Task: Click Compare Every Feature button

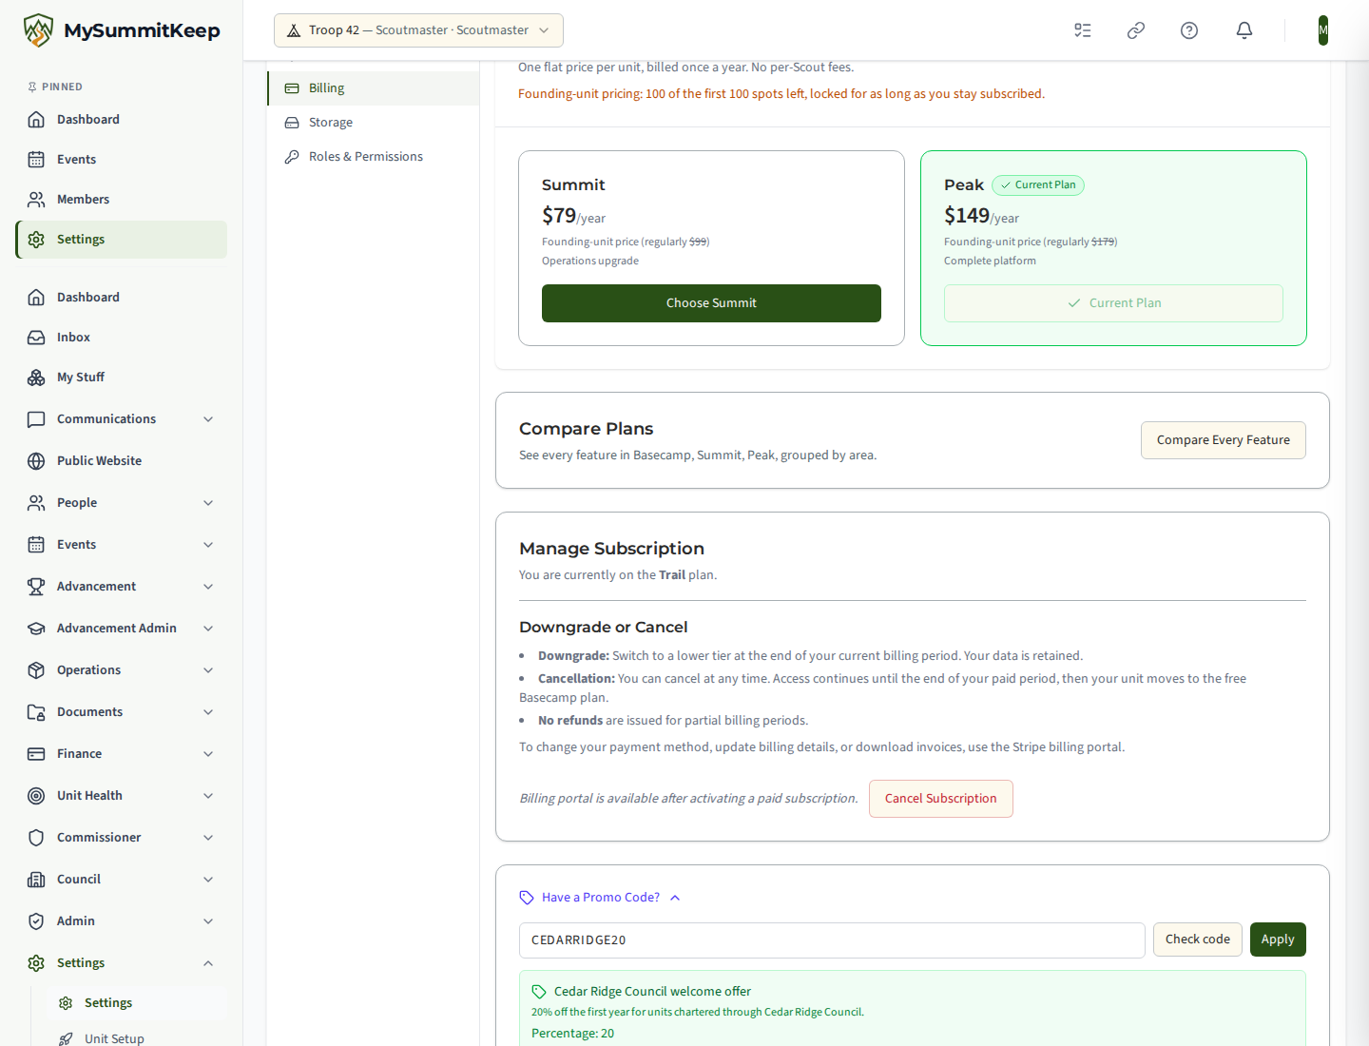Action: click(x=1223, y=440)
